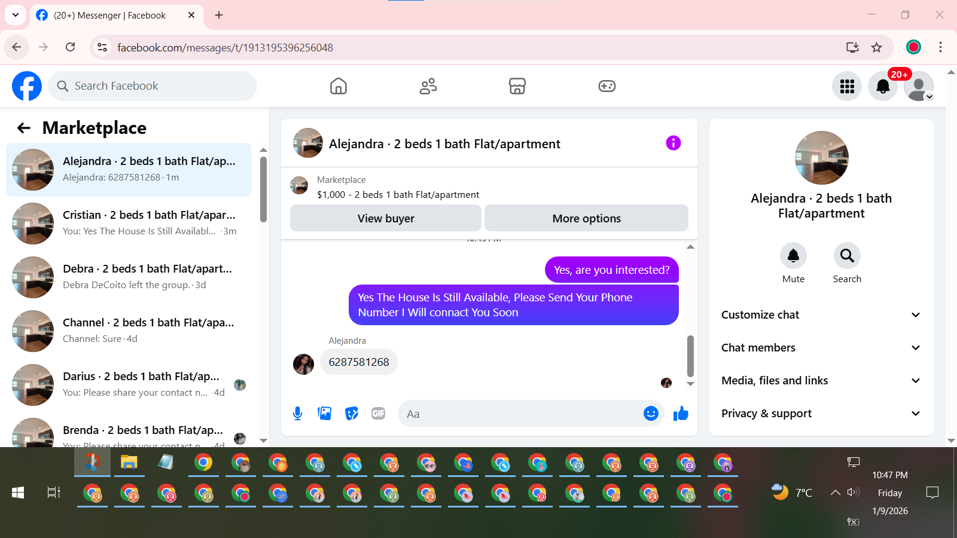Close the Messenger | Facebook tab
Screen dimensions: 957x538
pyautogui.click(x=191, y=15)
